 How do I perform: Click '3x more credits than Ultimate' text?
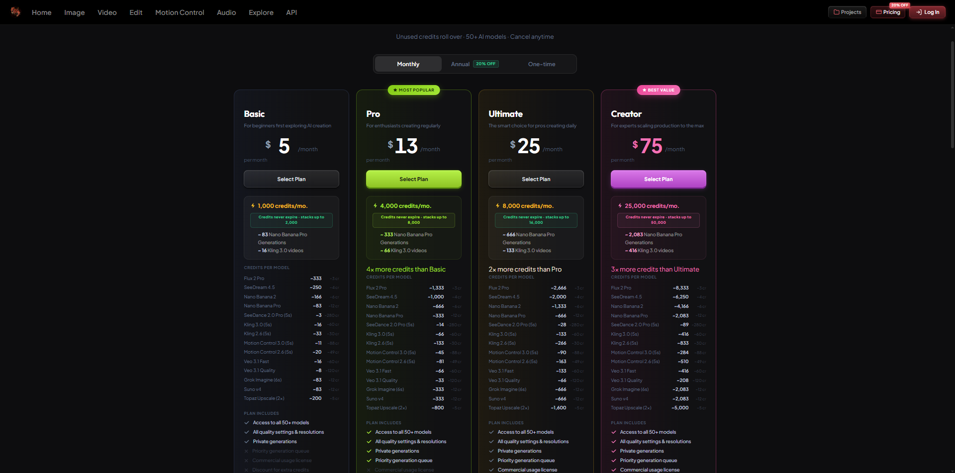[655, 269]
